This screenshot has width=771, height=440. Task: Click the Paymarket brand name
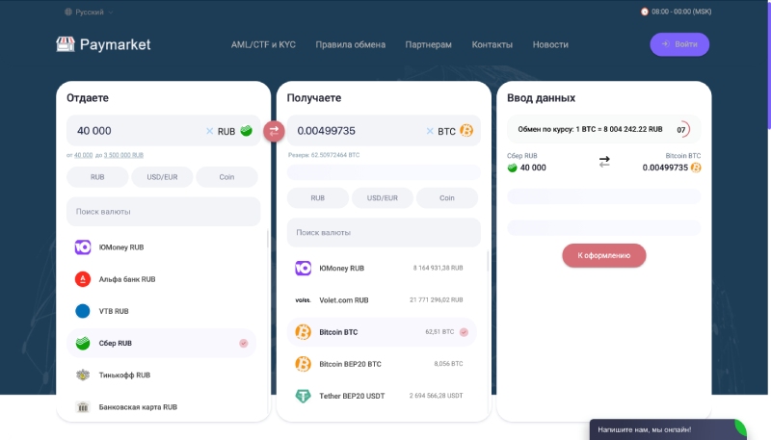pyautogui.click(x=115, y=44)
